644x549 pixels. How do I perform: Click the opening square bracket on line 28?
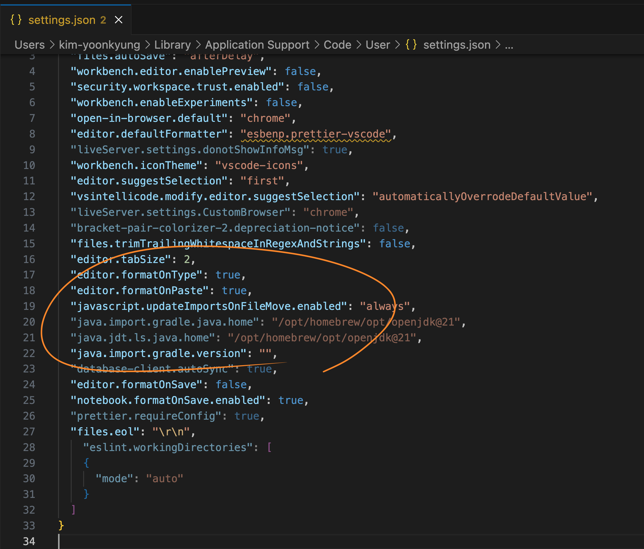269,447
